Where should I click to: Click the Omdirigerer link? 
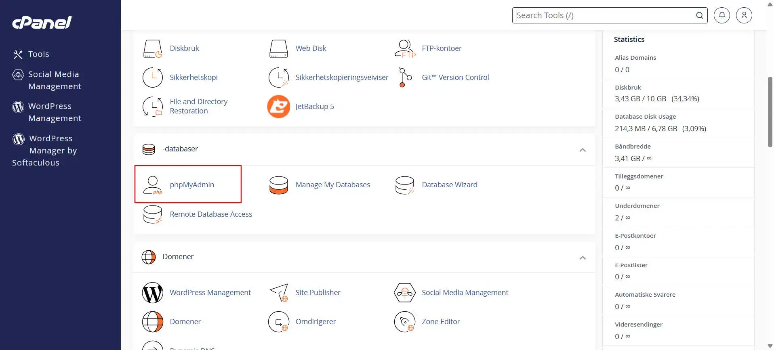[315, 322]
